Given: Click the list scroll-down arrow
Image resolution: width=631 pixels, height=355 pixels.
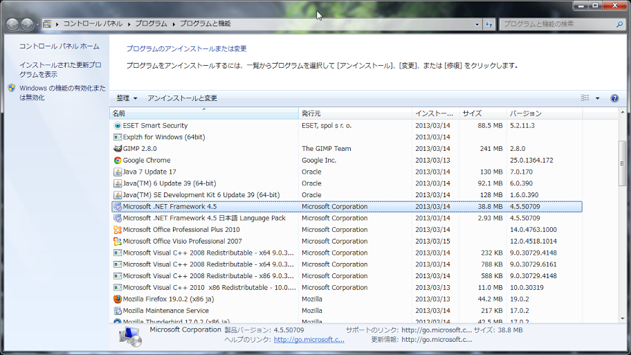Looking at the screenshot, I should pos(622,318).
